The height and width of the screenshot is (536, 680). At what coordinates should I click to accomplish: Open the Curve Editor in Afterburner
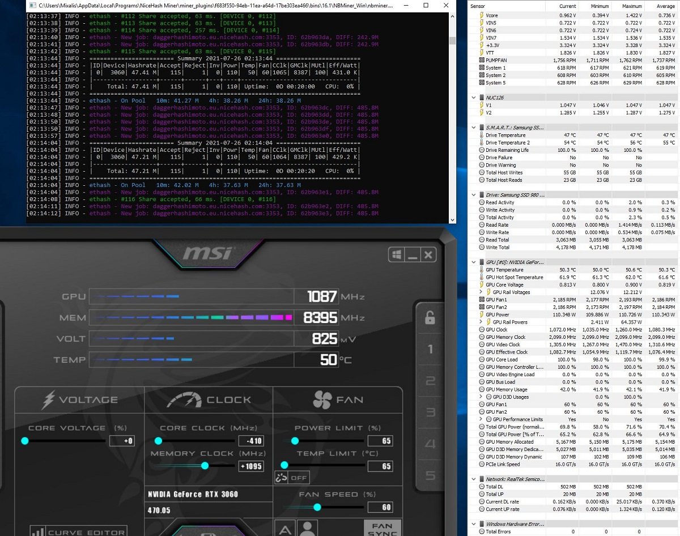pyautogui.click(x=78, y=532)
